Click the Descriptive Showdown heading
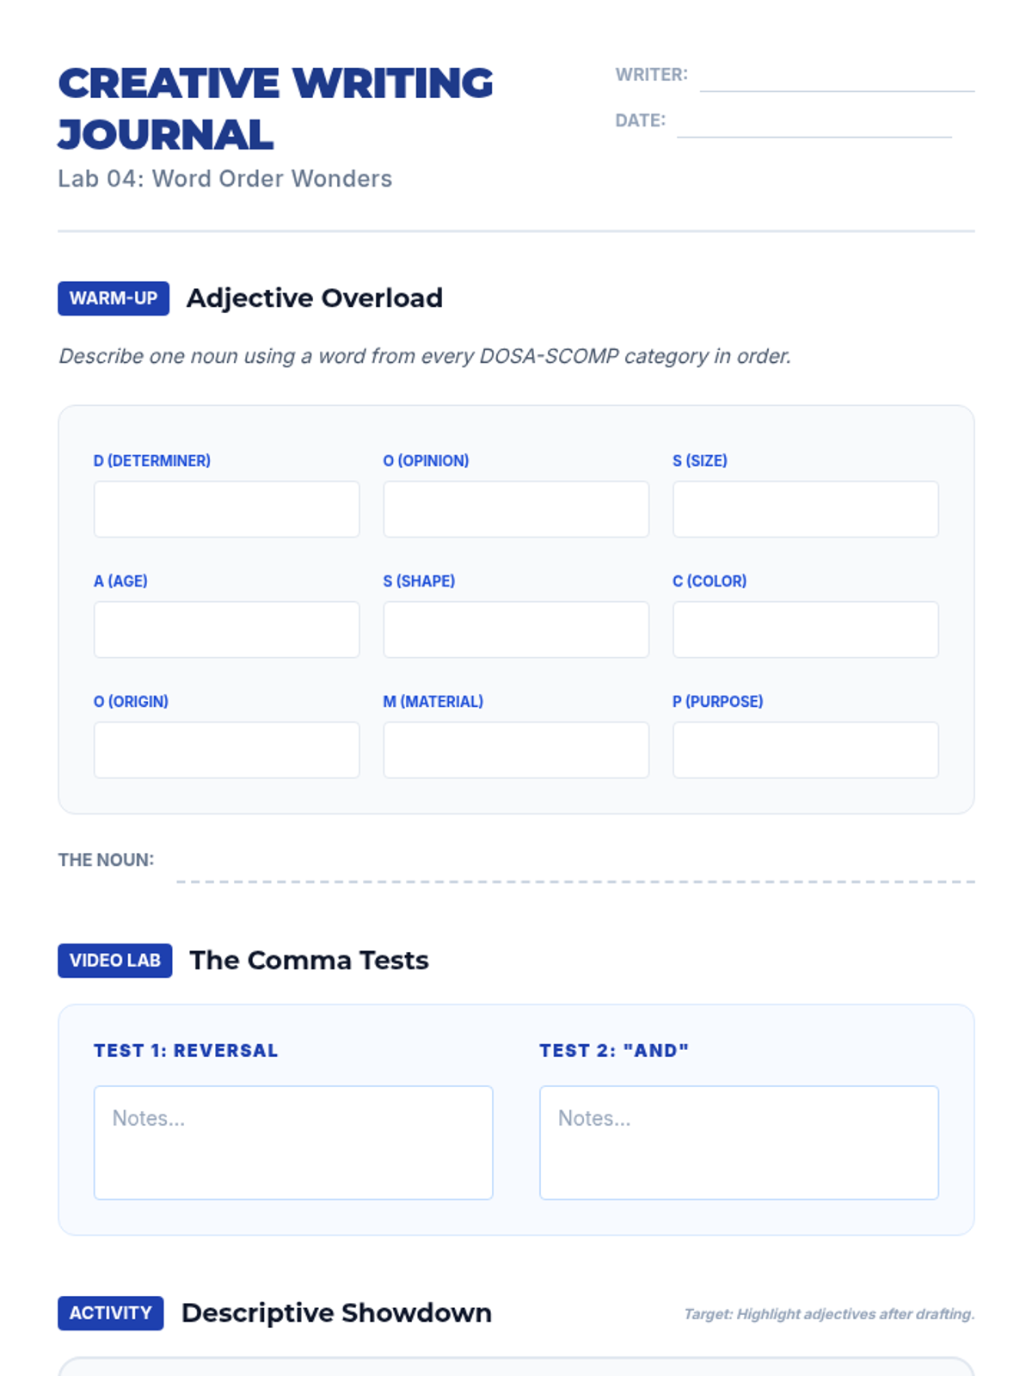1032x1376 pixels. coord(336,1313)
